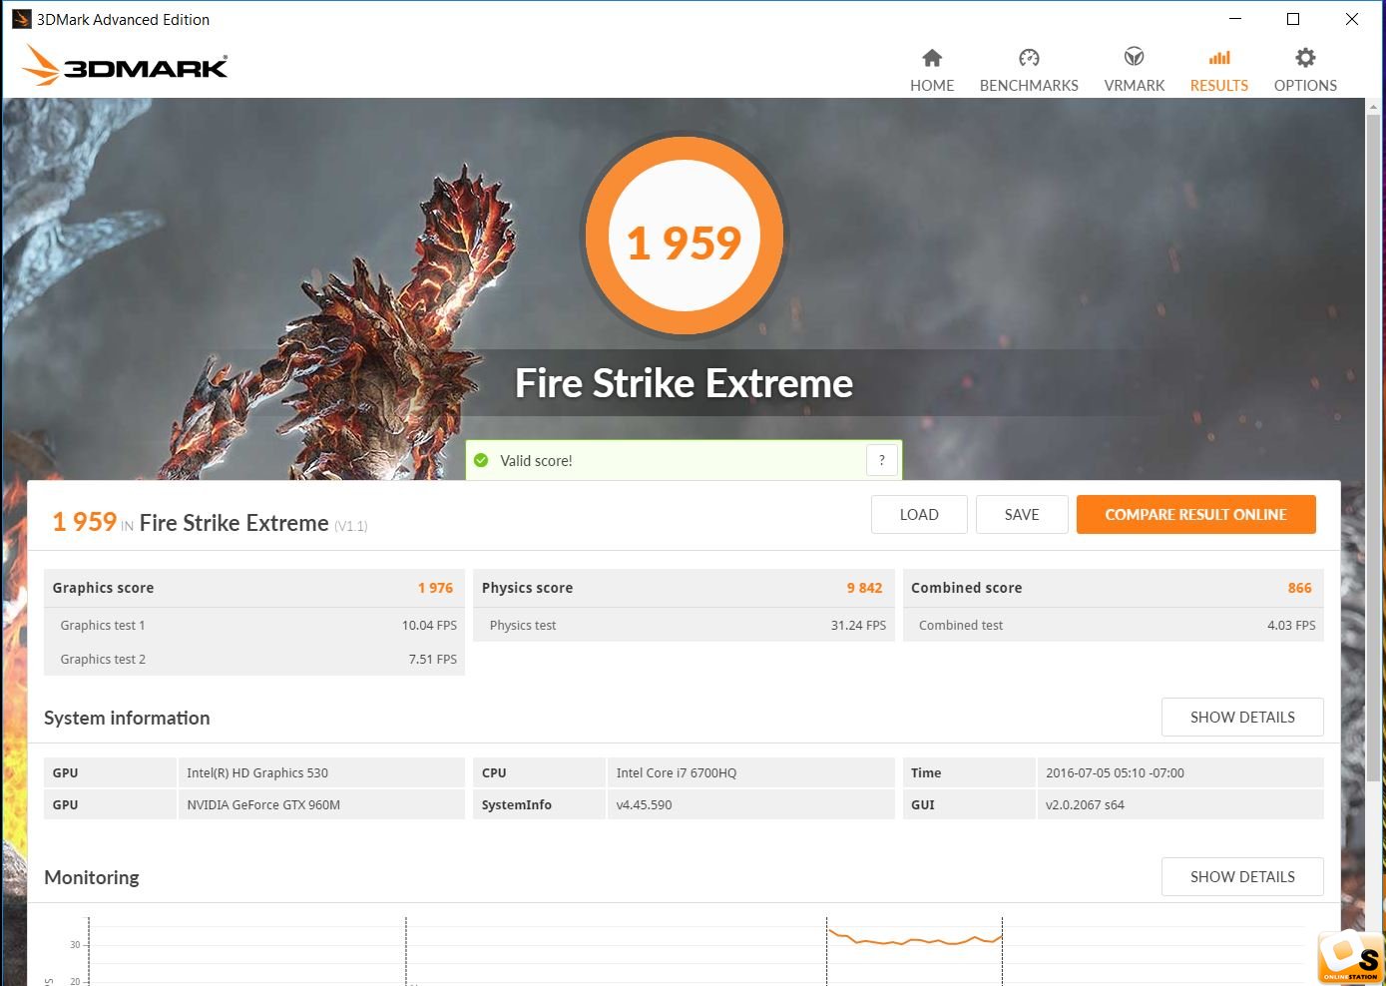Click the Valid score! message text

click(536, 460)
